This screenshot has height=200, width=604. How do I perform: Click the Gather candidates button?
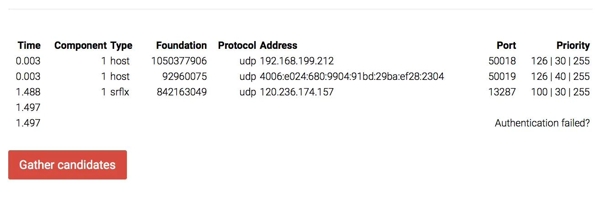[x=68, y=165]
